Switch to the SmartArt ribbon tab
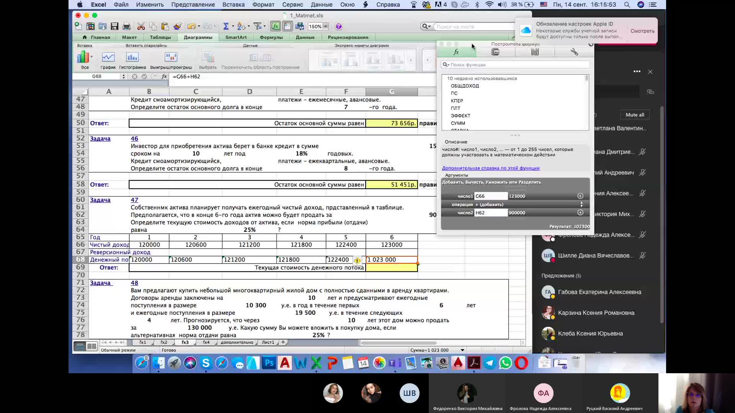This screenshot has height=413, width=735. click(236, 37)
